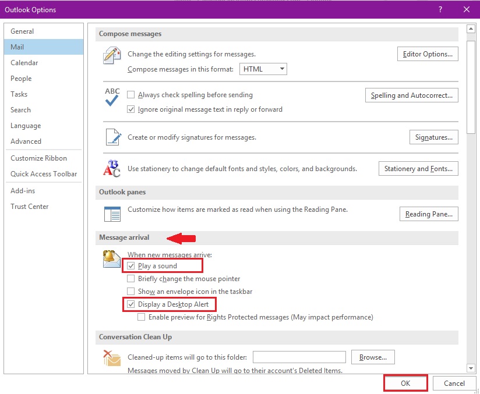Screen dimensions: 480x394
Task: Open the Trust Center category
Action: point(30,207)
